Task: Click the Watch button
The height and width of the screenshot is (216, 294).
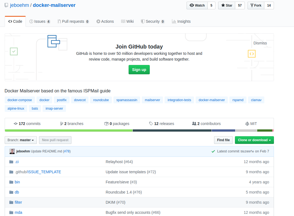Action: (197, 5)
